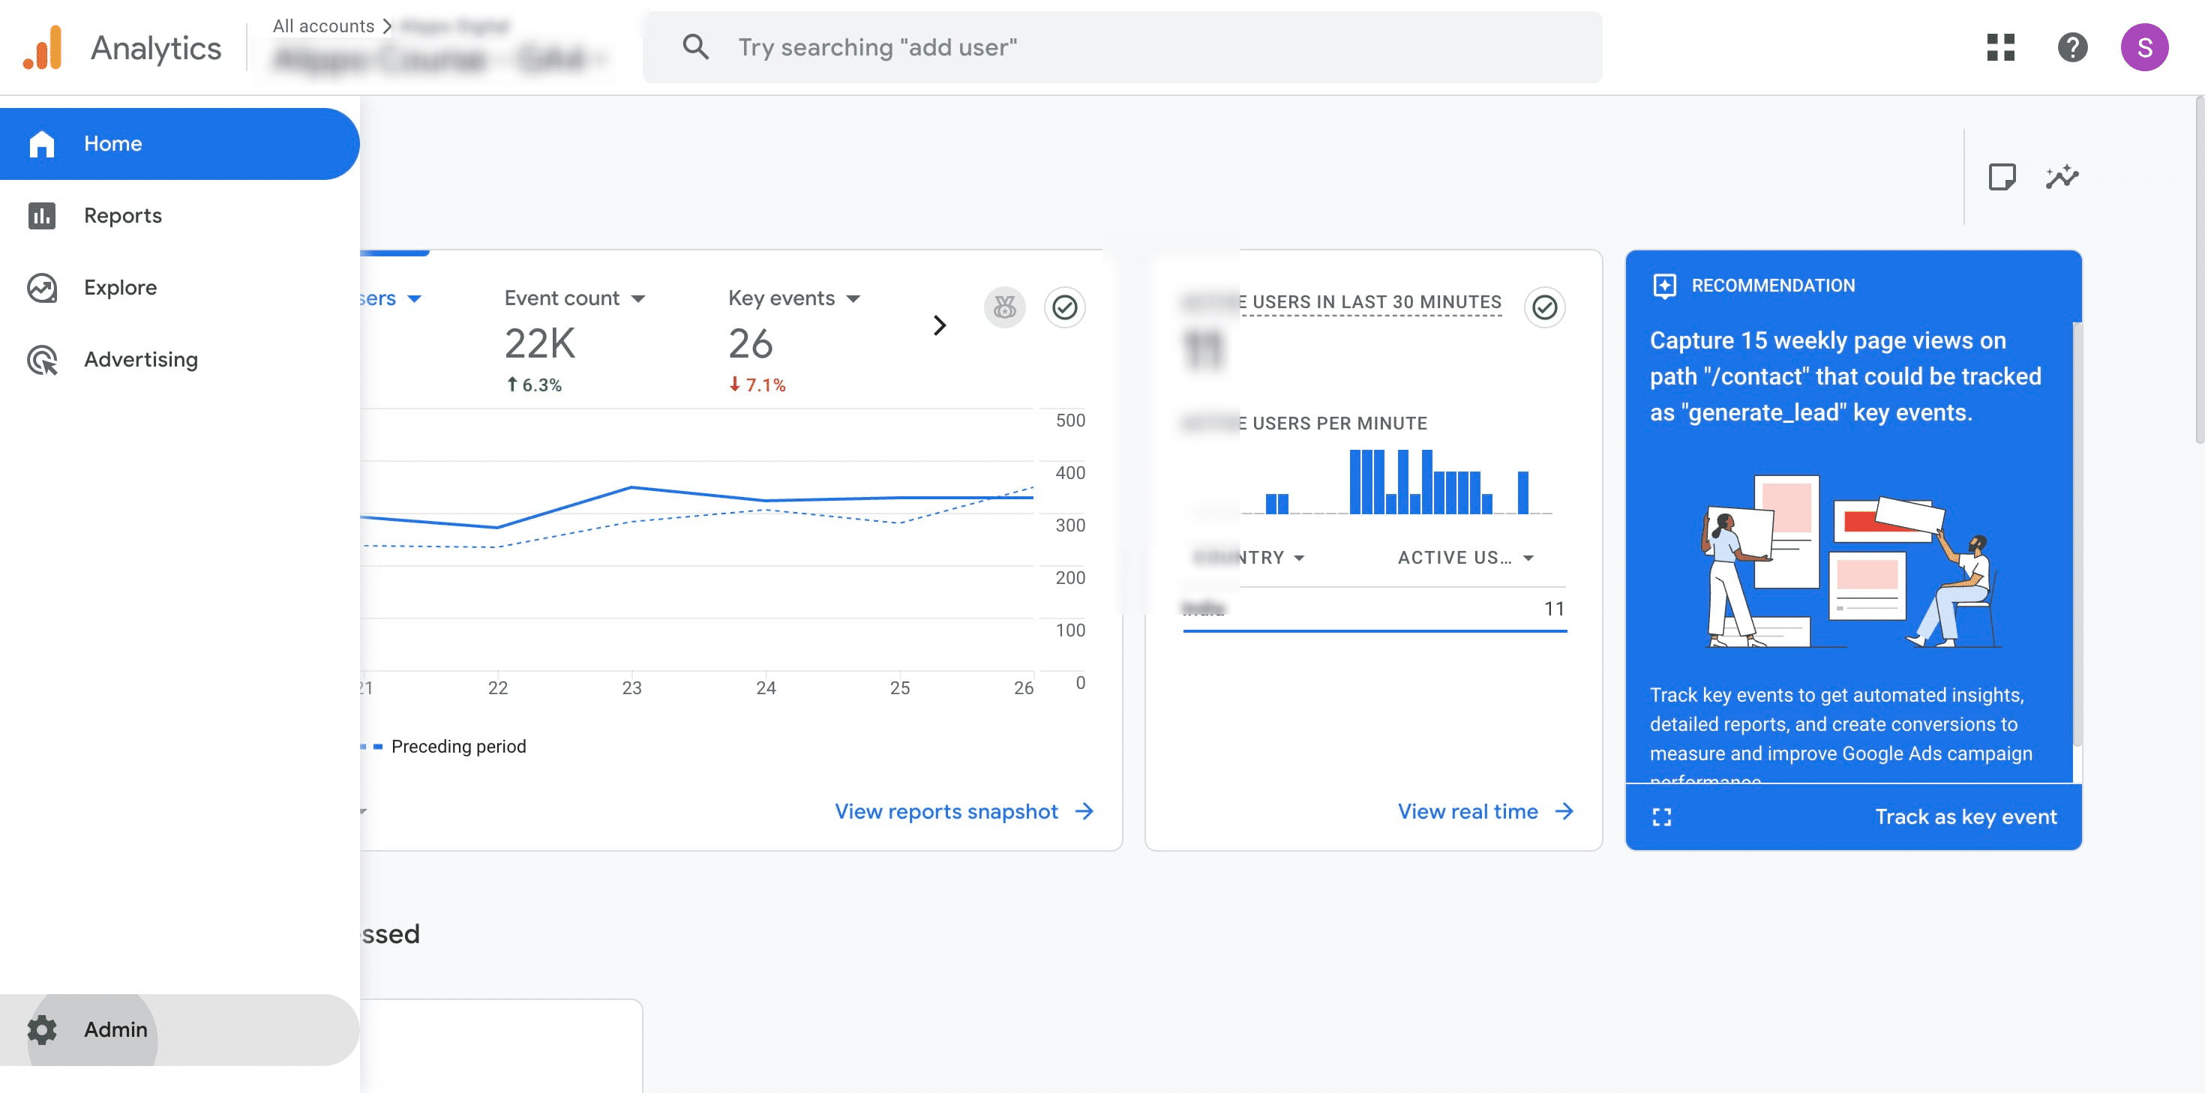Show next metrics with right chevron
The image size is (2205, 1093).
(939, 325)
